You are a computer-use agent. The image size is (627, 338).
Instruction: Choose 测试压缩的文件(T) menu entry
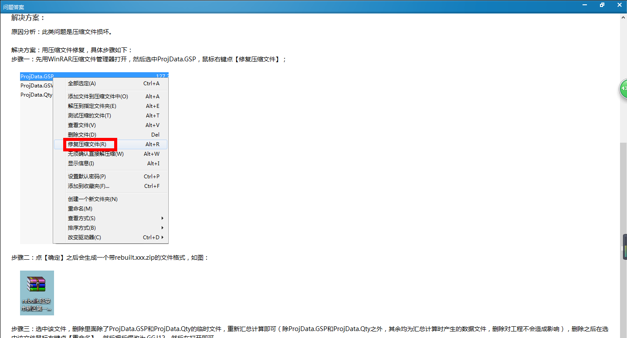[x=110, y=116]
